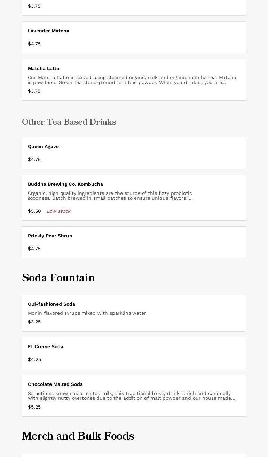Screen dimensions: 268x457
Task: Click the Kombucha description text
Action: click(110, 196)
